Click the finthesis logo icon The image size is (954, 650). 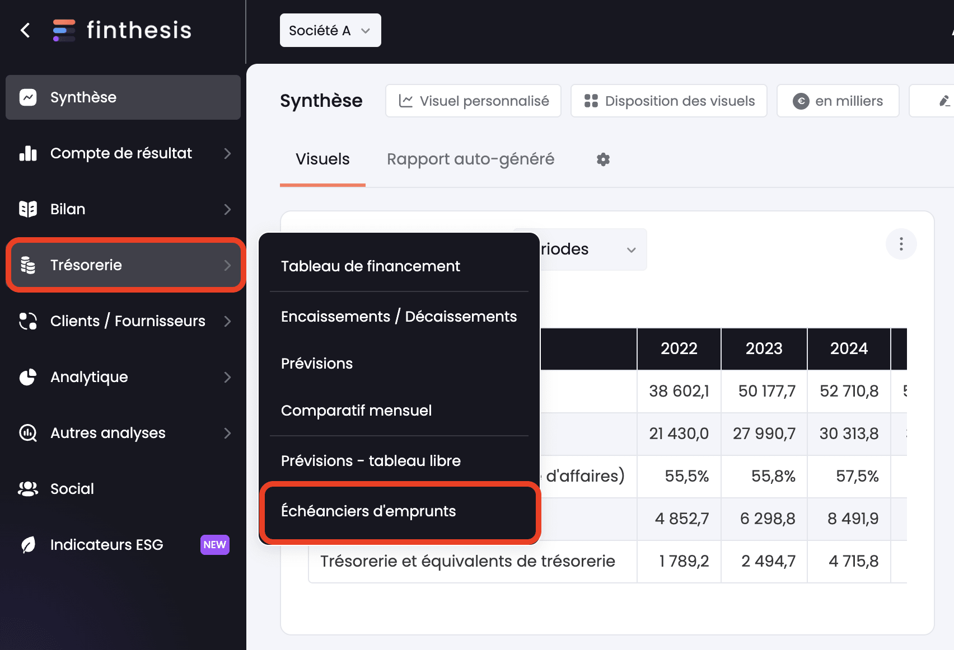pos(64,30)
